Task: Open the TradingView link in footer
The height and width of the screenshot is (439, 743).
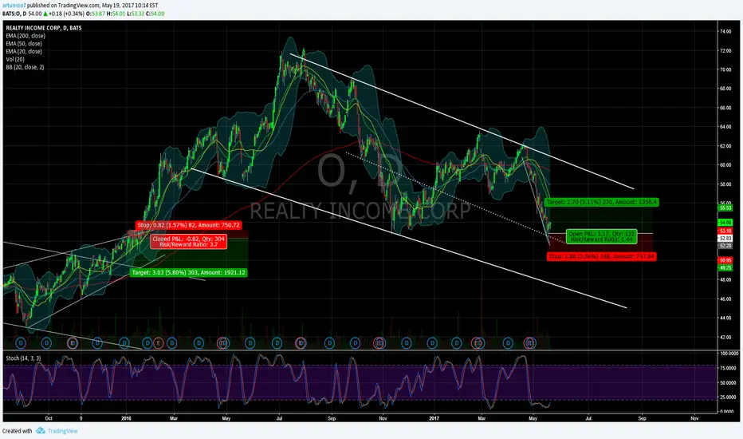Action: coord(62,431)
